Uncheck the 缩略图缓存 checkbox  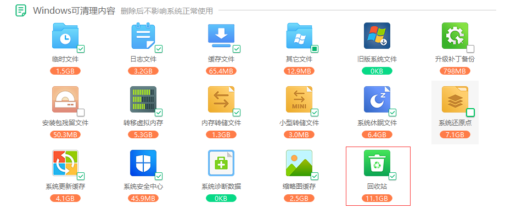click(315, 176)
